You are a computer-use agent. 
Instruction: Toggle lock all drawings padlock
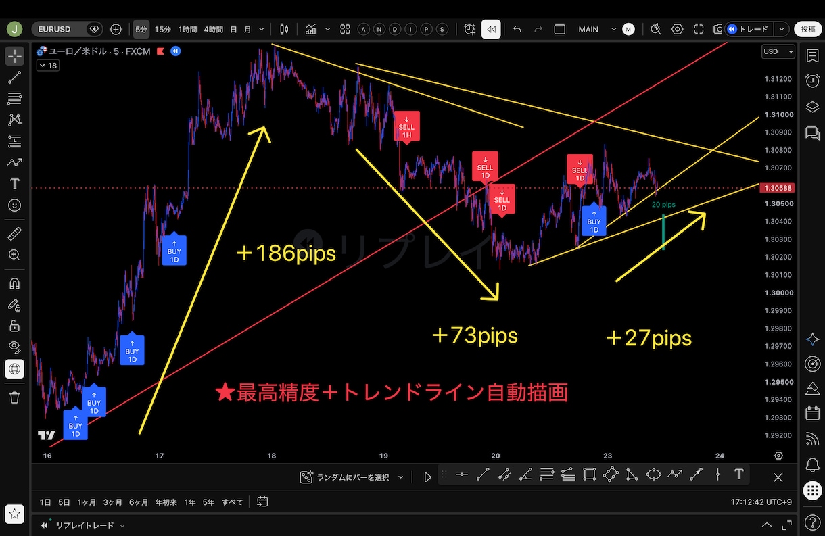tap(14, 326)
